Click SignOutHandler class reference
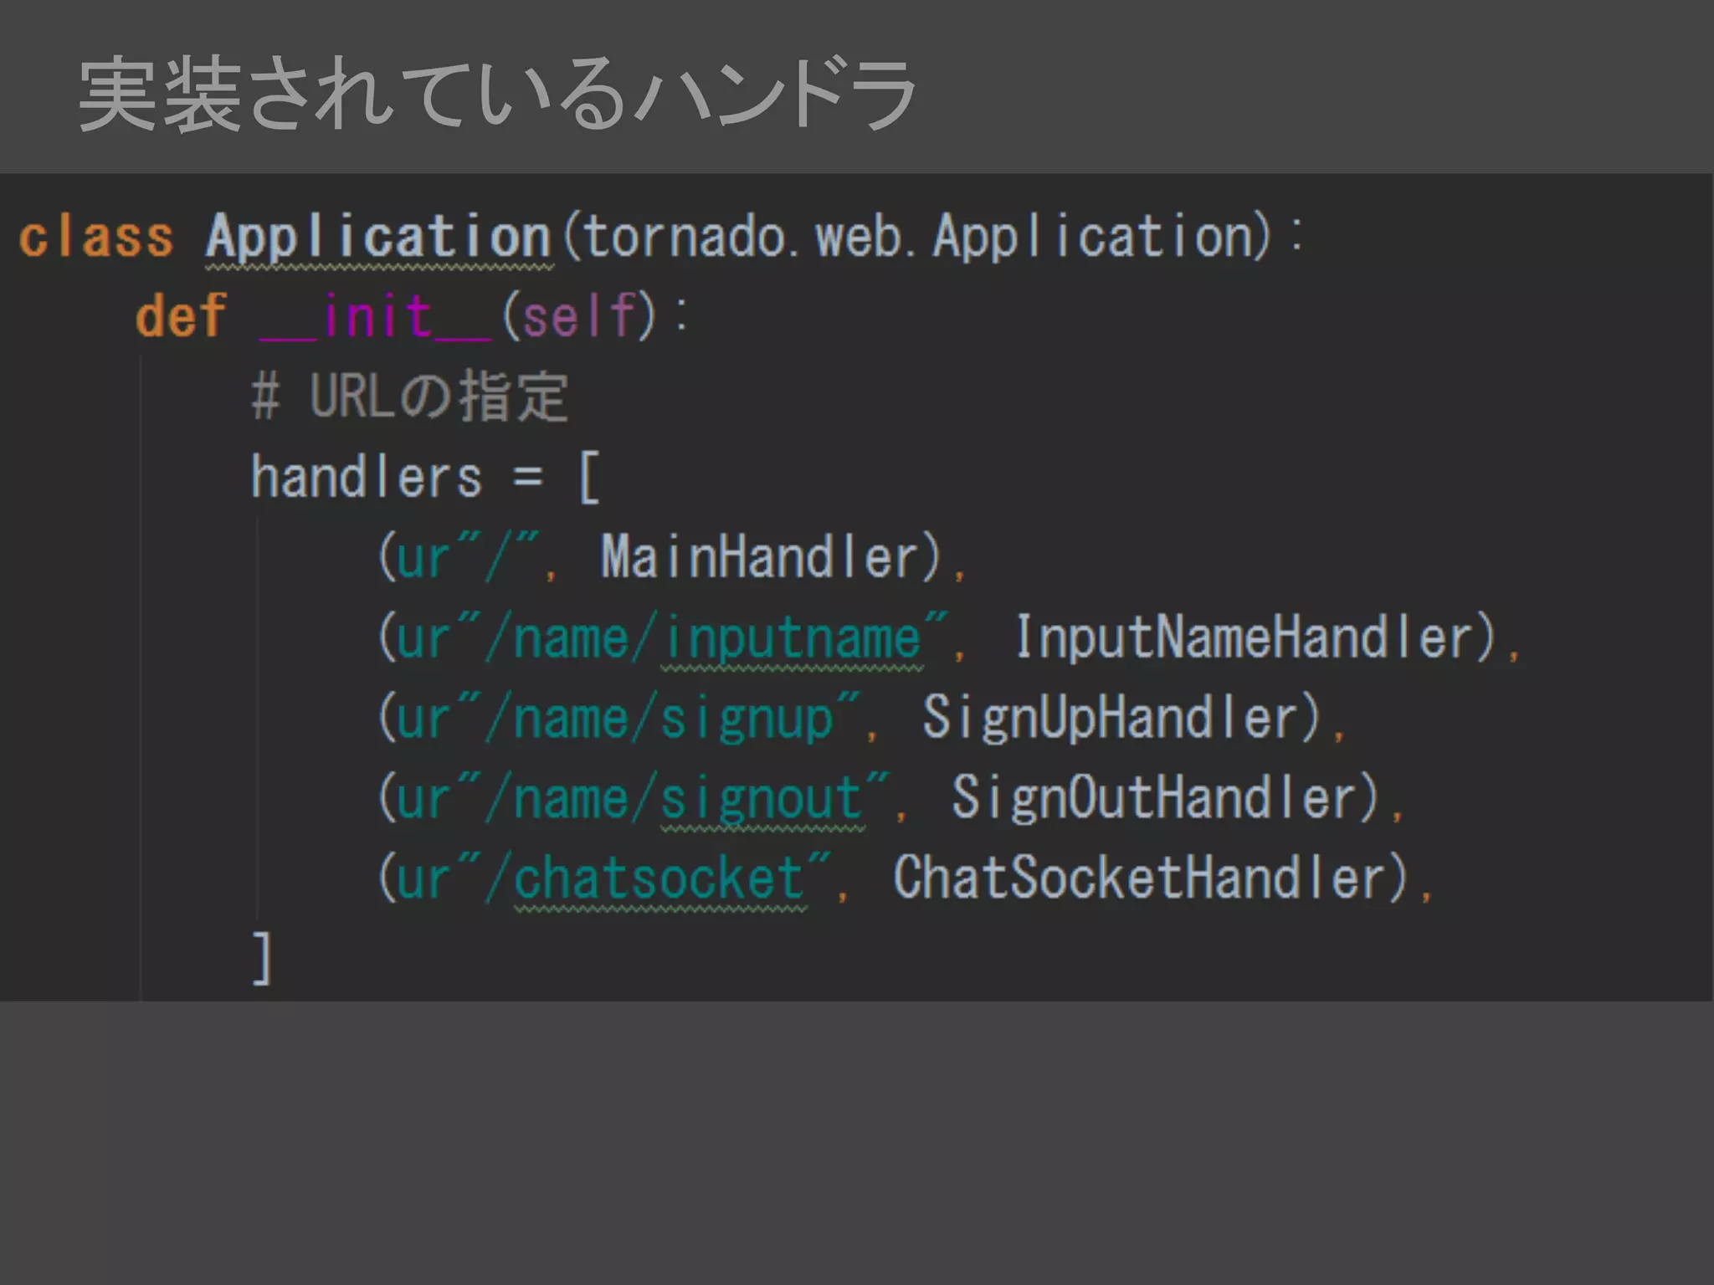The image size is (1714, 1285). [1153, 798]
